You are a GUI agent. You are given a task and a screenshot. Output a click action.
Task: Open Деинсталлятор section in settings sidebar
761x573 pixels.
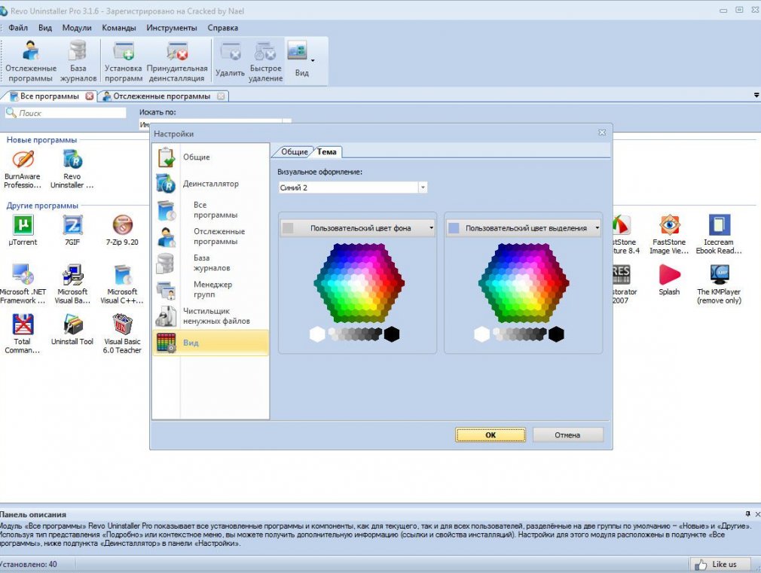[211, 184]
